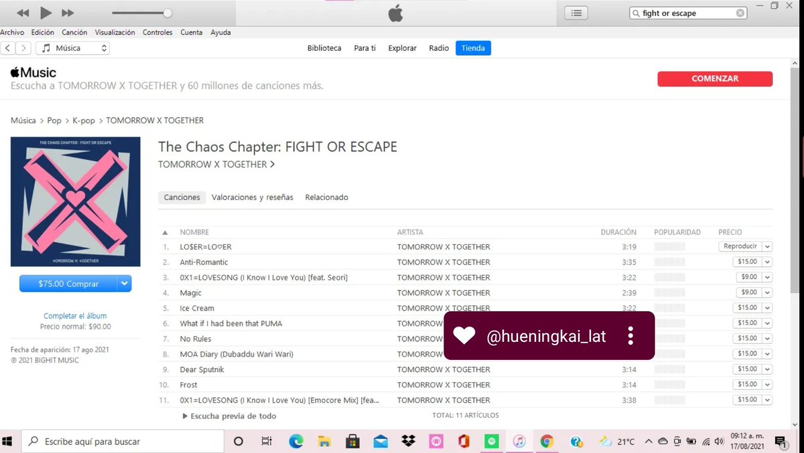Click the search field containing fight or escape
The width and height of the screenshot is (804, 453).
click(x=688, y=13)
